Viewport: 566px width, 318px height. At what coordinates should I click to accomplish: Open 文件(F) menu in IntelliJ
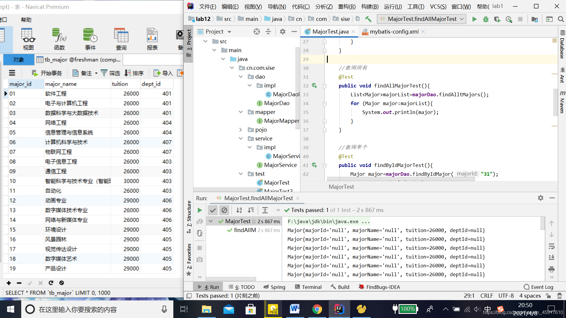point(208,6)
